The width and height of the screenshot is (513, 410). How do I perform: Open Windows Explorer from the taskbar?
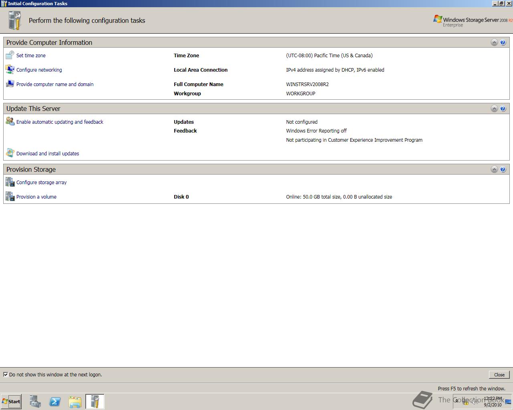coord(75,402)
